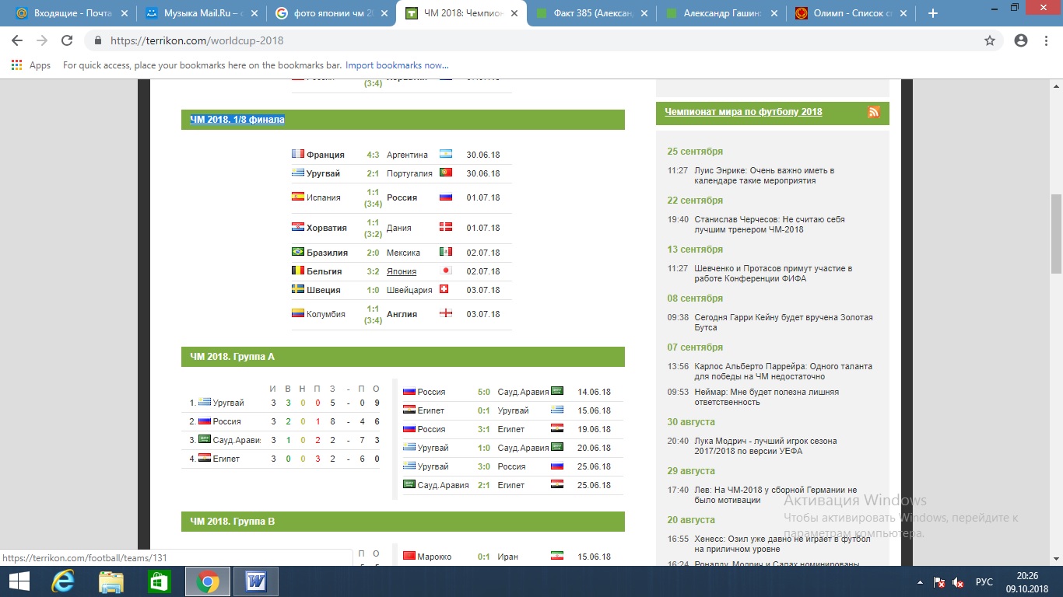This screenshot has width=1063, height=597.
Task: Click the page vertical scrollbar thumb
Action: pyautogui.click(x=1056, y=233)
